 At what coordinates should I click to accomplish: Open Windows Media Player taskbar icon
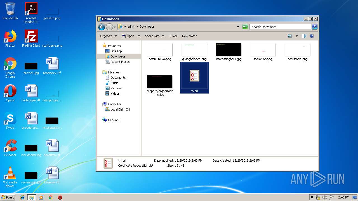[x=41, y=197]
